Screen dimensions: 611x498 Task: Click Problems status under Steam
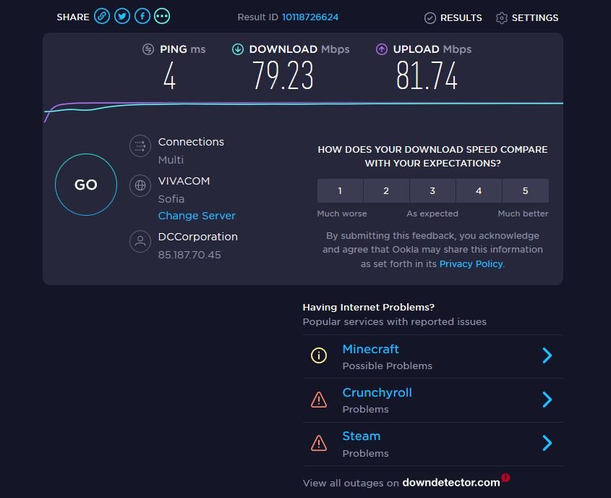tap(365, 453)
